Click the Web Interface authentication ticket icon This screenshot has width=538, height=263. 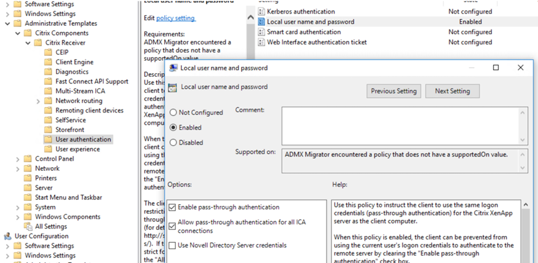pyautogui.click(x=261, y=42)
